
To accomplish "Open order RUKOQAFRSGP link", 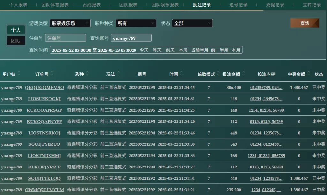I will 44,110.
